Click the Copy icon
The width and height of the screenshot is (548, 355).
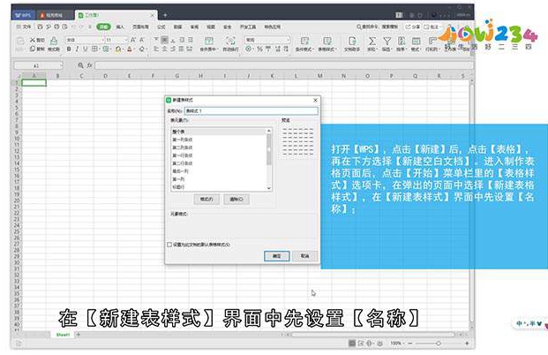pyautogui.click(x=33, y=49)
